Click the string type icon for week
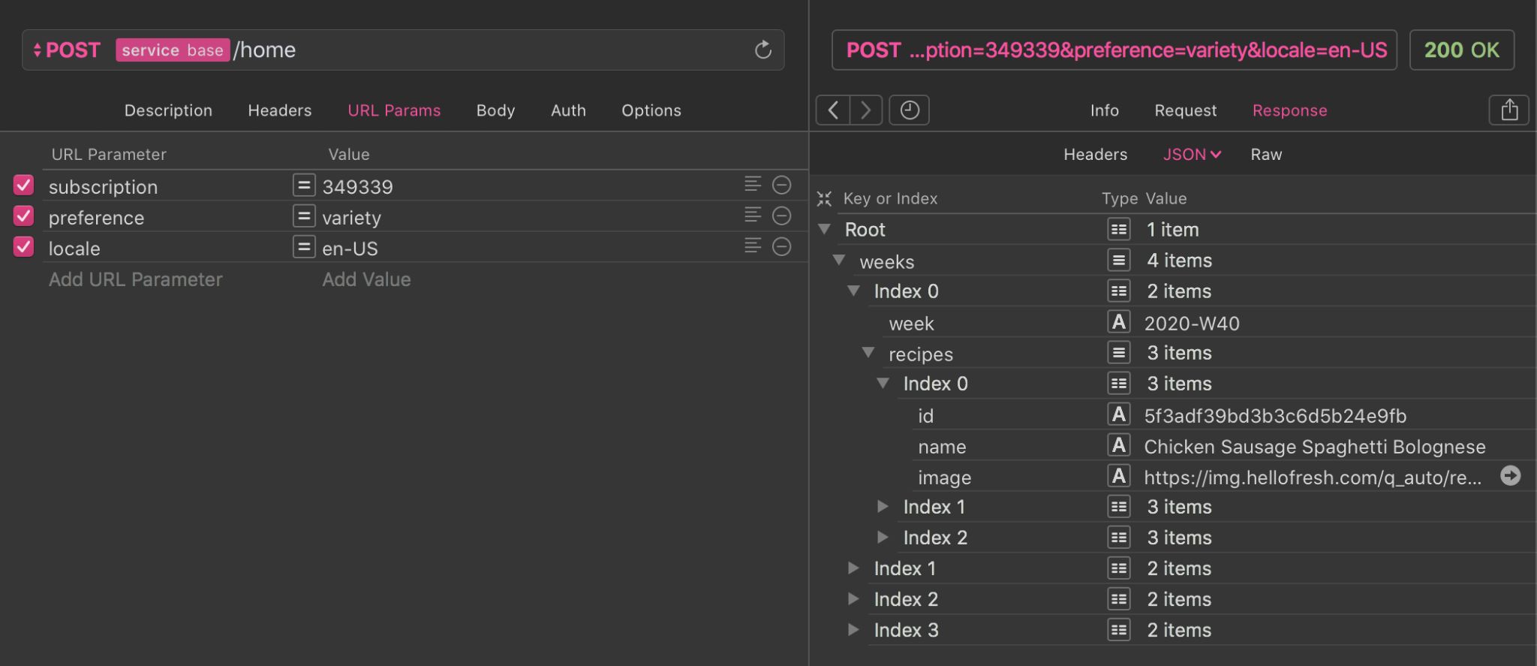This screenshot has height=666, width=1537. pos(1119,322)
